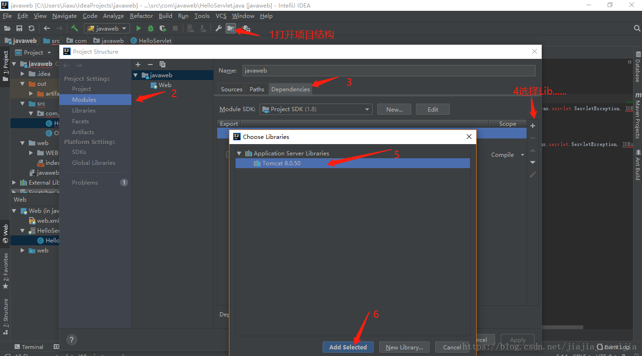Open the javaweb run configuration dropdown

[x=106, y=28]
